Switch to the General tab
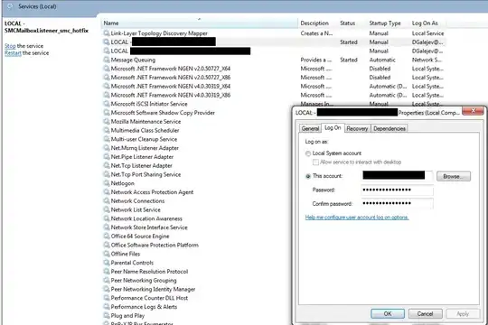The width and height of the screenshot is (488, 325). coord(310,128)
